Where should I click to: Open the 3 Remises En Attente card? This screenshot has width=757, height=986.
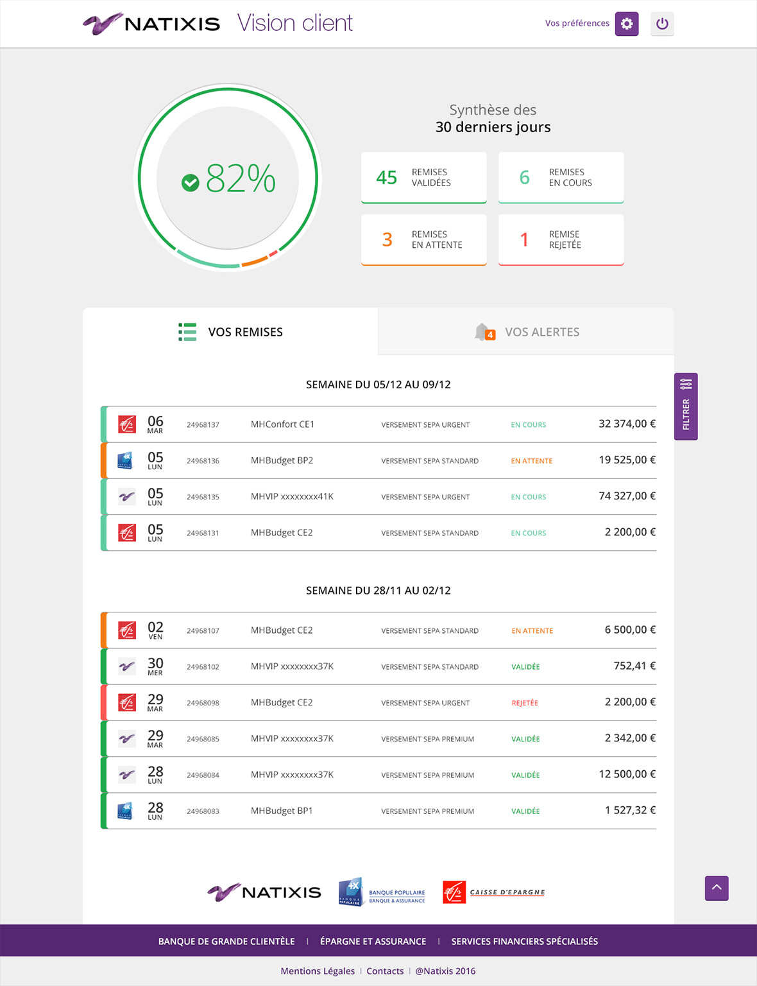(x=424, y=239)
